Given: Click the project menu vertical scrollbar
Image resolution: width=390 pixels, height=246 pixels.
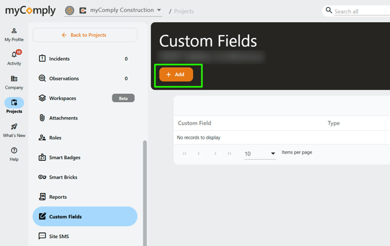Looking at the screenshot, I should (145, 193).
